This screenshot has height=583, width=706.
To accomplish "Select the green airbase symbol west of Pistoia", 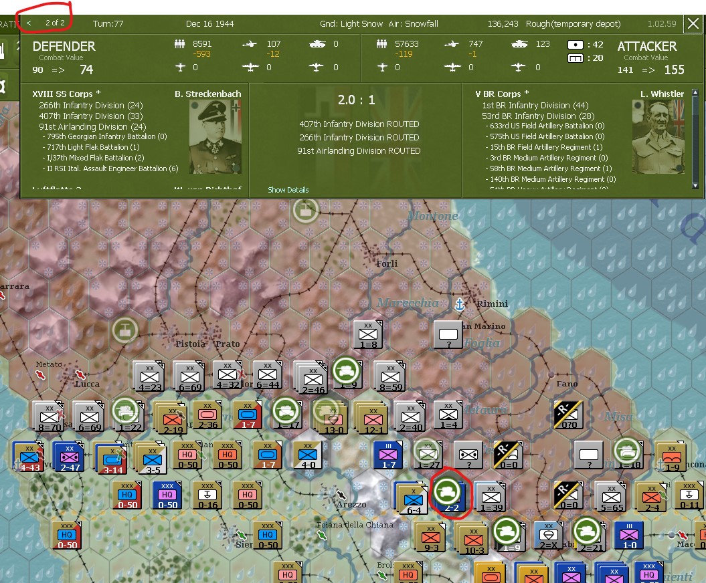I will 125,330.
